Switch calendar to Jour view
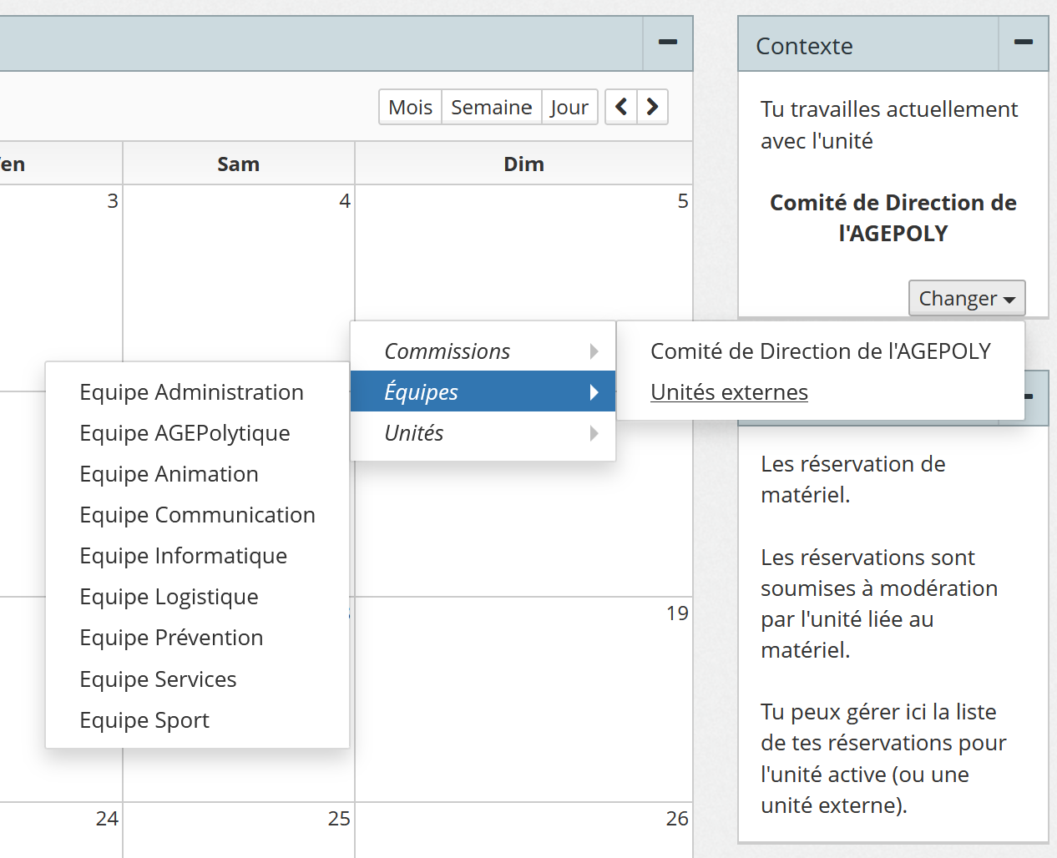 pyautogui.click(x=569, y=107)
